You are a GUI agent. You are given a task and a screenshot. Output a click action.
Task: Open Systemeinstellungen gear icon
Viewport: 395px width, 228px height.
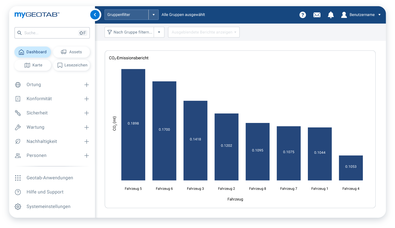click(x=18, y=206)
